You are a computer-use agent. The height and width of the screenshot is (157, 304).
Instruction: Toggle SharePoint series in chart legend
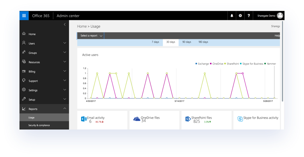point(232,64)
